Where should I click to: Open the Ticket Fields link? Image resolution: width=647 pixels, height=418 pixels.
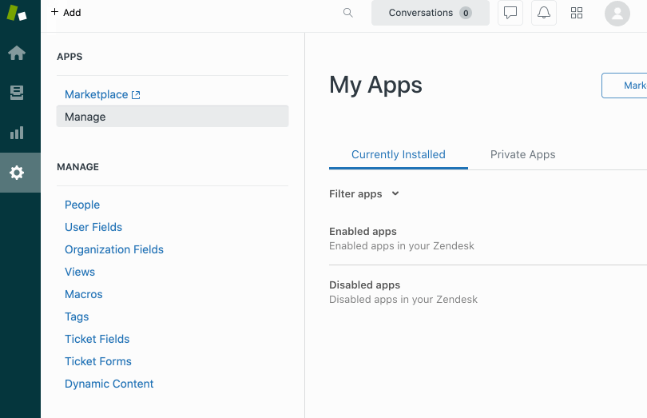coord(97,339)
